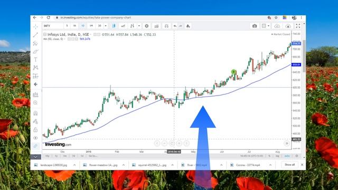
Task: Close the downloads bar
Action: pyautogui.click(x=302, y=165)
